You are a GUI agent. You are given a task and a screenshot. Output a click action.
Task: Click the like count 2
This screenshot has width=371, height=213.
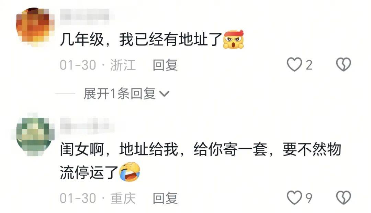tap(309, 65)
